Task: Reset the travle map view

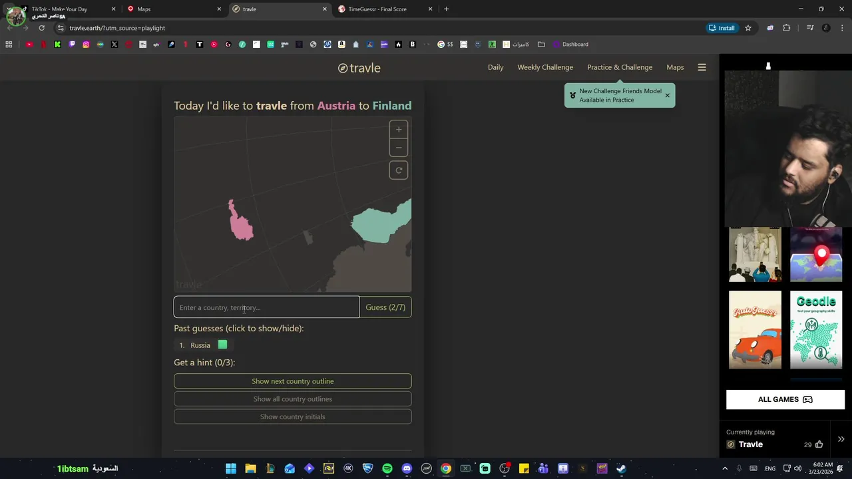Action: 399,170
